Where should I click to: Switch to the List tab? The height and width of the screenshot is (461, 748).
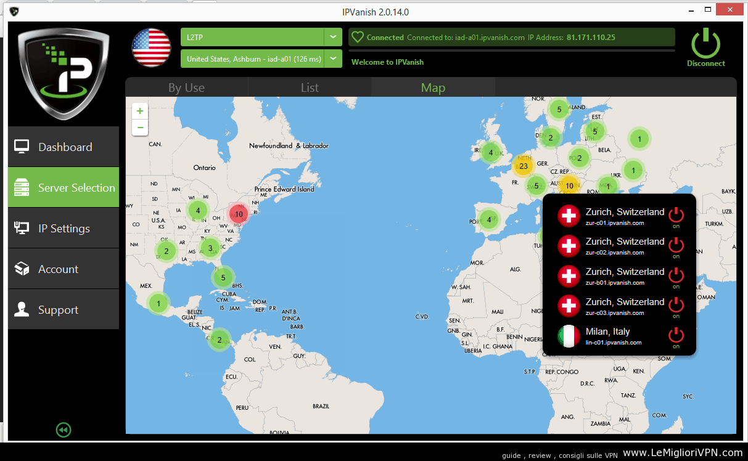click(310, 88)
